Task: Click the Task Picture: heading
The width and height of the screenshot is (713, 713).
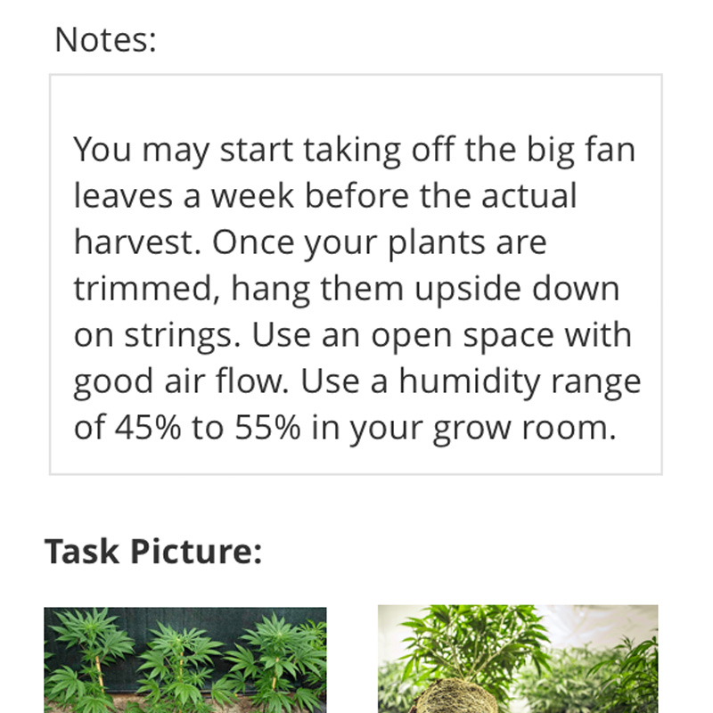Action: click(153, 551)
